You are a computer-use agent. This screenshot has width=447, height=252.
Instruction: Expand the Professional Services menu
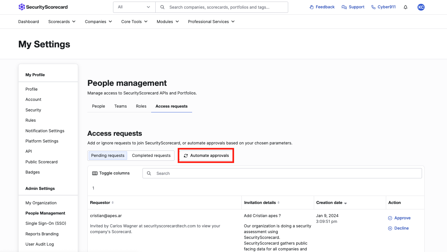(x=211, y=21)
